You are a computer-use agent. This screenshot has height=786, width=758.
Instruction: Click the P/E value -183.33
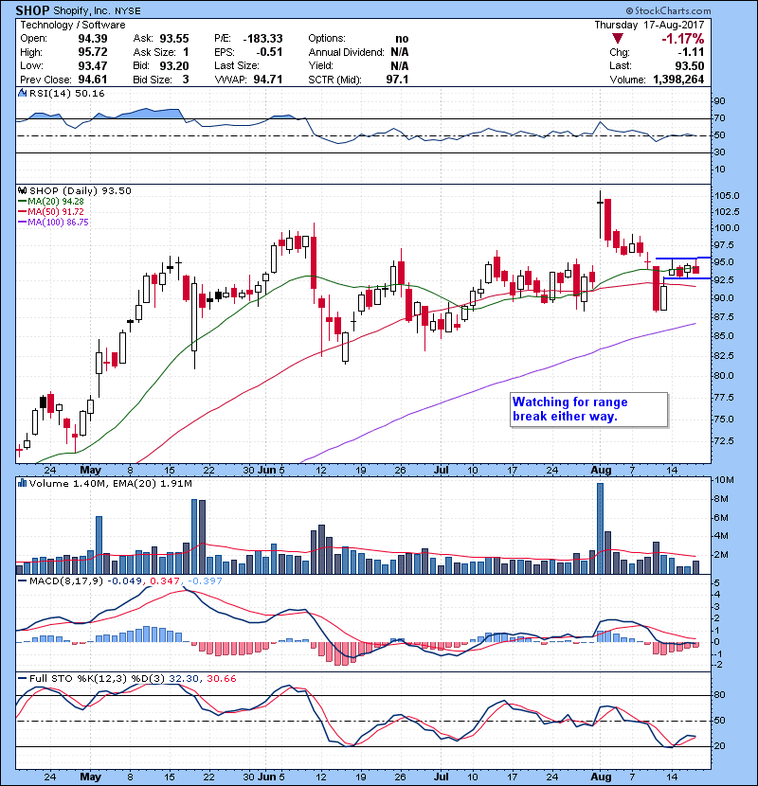click(262, 39)
